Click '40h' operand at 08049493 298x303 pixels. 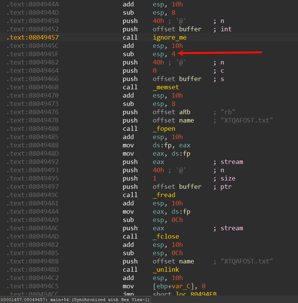[158, 170]
